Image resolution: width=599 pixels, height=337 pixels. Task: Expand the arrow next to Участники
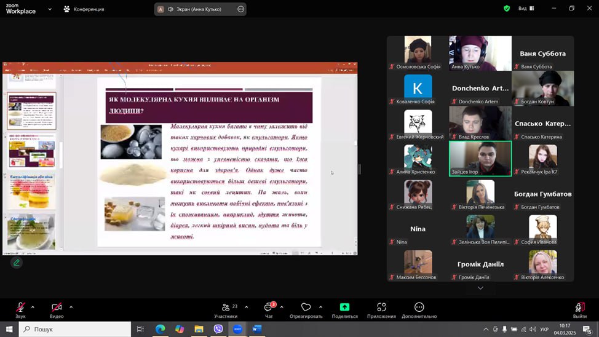click(247, 307)
